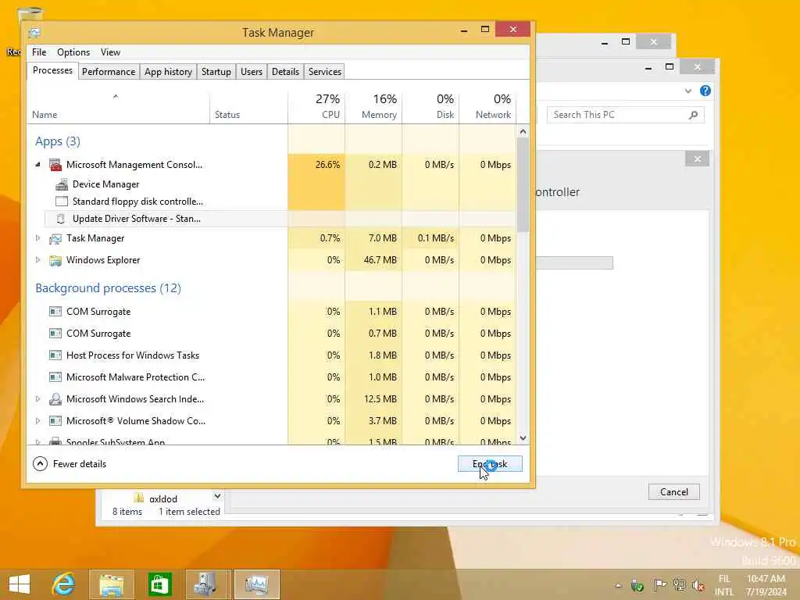Switch to the Details tab
800x600 pixels.
point(285,72)
